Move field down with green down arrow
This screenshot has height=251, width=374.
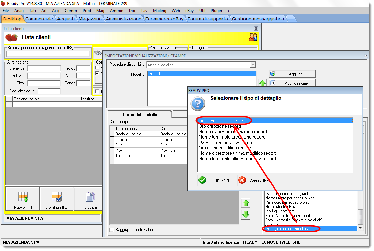click(246, 215)
